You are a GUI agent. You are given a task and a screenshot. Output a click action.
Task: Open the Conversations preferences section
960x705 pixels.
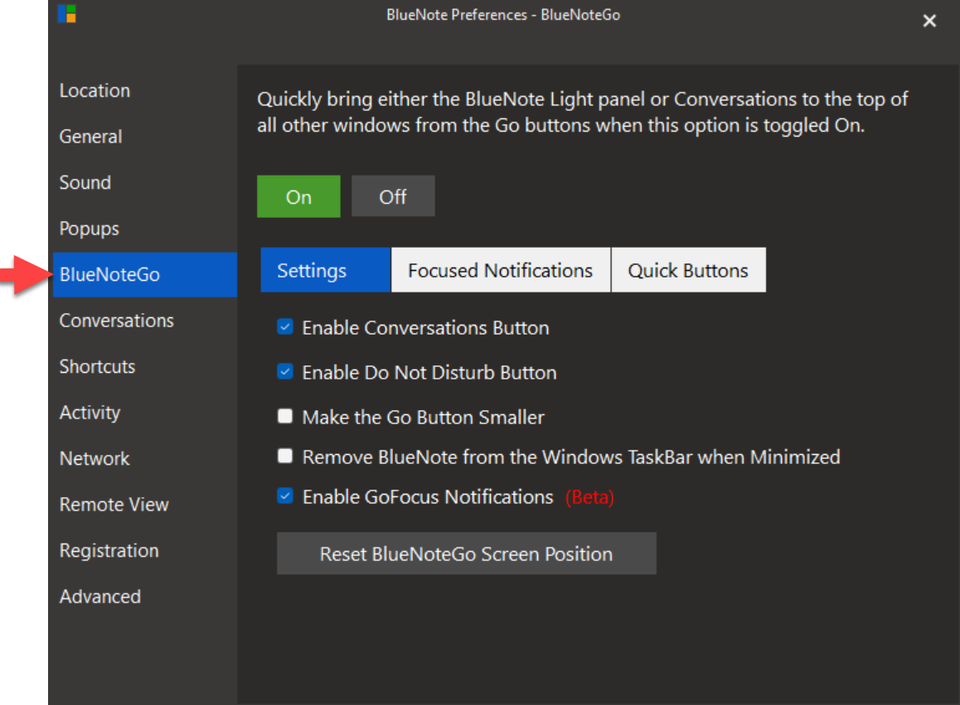pyautogui.click(x=116, y=321)
